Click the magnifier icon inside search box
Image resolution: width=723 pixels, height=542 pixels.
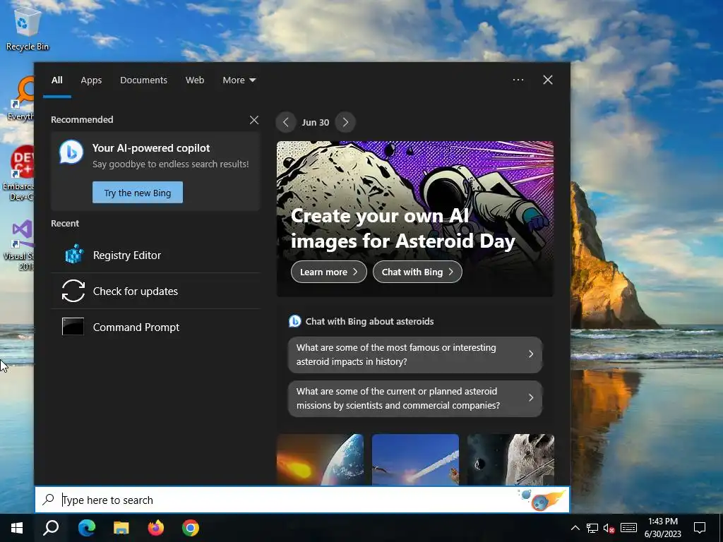point(49,500)
